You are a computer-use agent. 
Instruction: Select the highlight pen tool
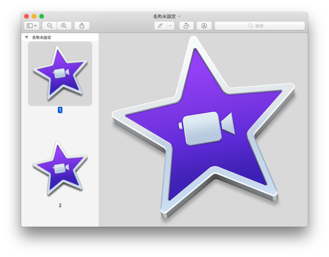160,26
